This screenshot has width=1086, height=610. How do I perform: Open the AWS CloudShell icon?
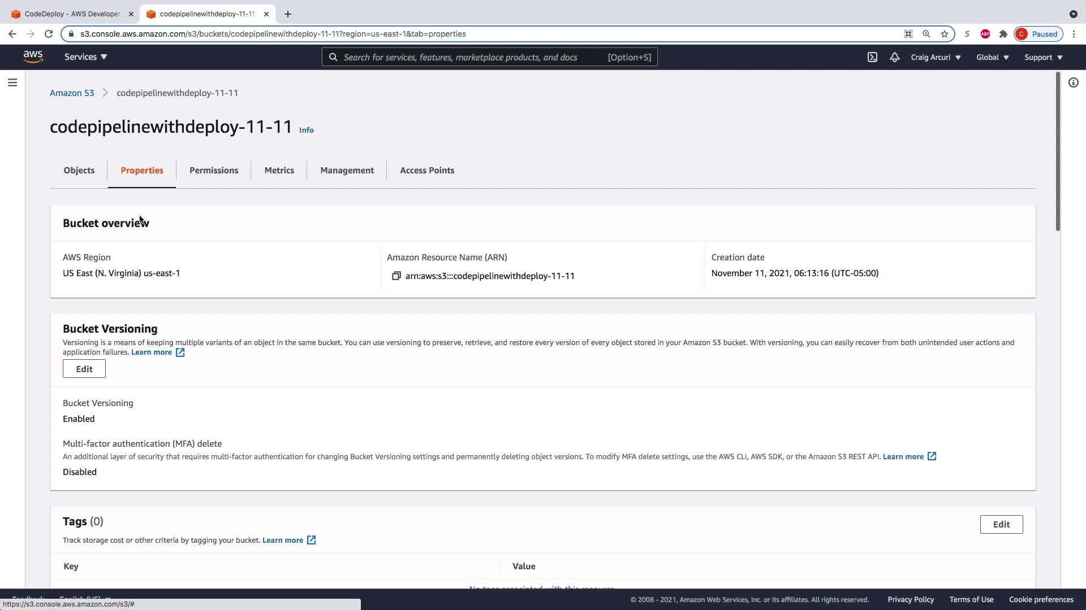(x=872, y=57)
